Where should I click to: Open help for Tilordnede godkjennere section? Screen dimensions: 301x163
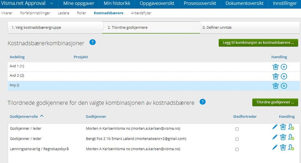tap(202, 102)
